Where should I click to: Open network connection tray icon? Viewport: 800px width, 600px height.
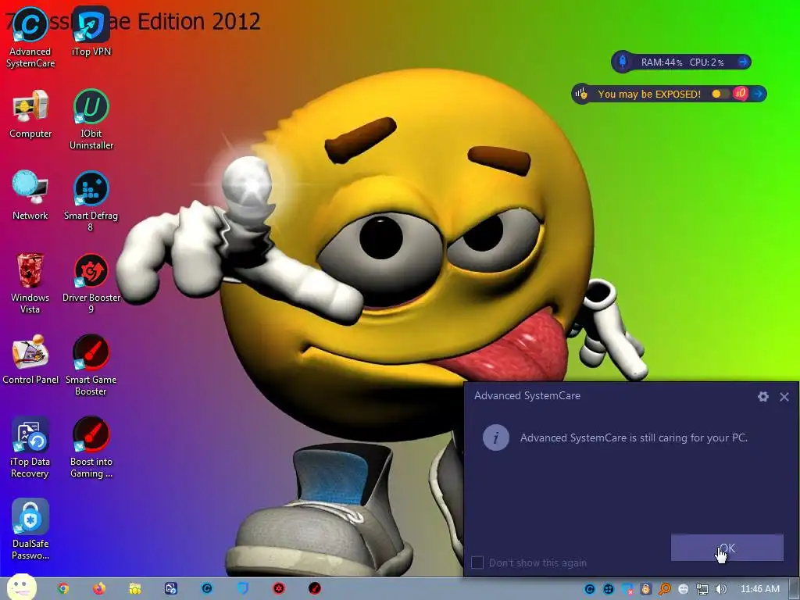click(x=702, y=589)
